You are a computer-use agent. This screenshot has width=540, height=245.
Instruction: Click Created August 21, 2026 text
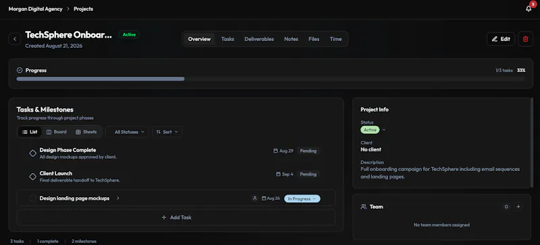tap(54, 46)
